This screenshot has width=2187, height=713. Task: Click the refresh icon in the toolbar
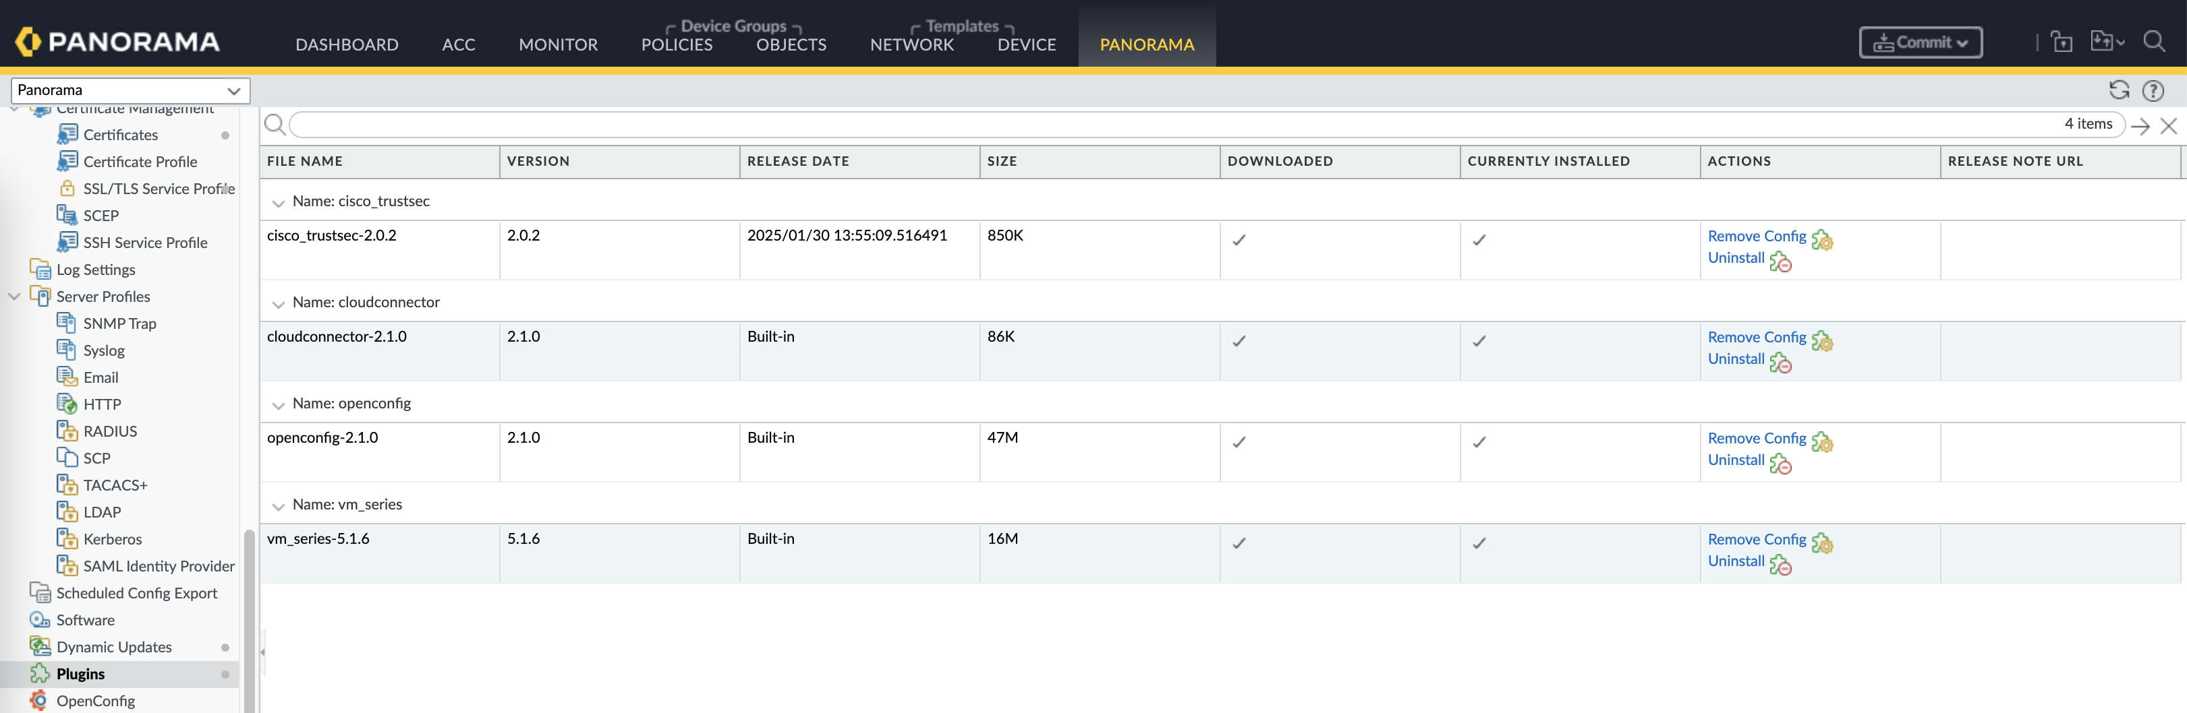pyautogui.click(x=2118, y=90)
